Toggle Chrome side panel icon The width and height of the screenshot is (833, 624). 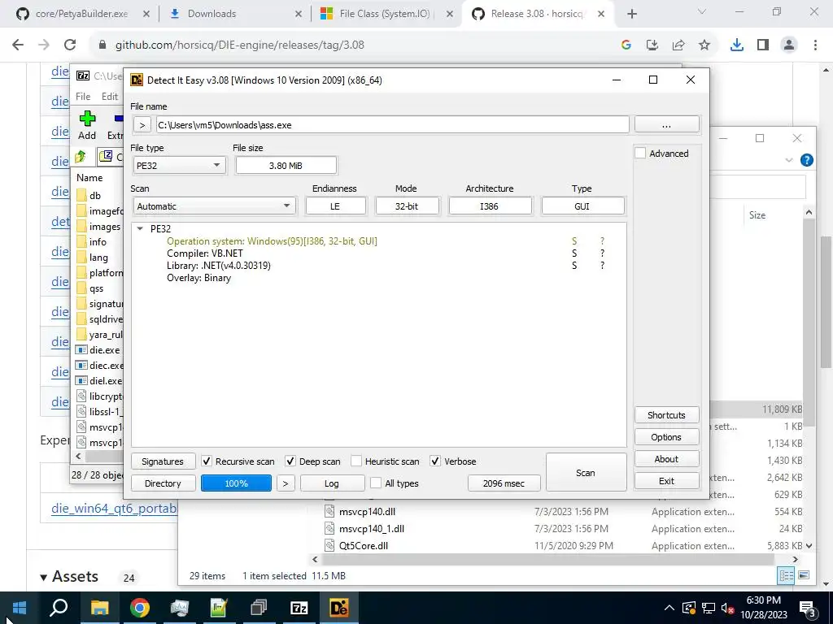(763, 45)
